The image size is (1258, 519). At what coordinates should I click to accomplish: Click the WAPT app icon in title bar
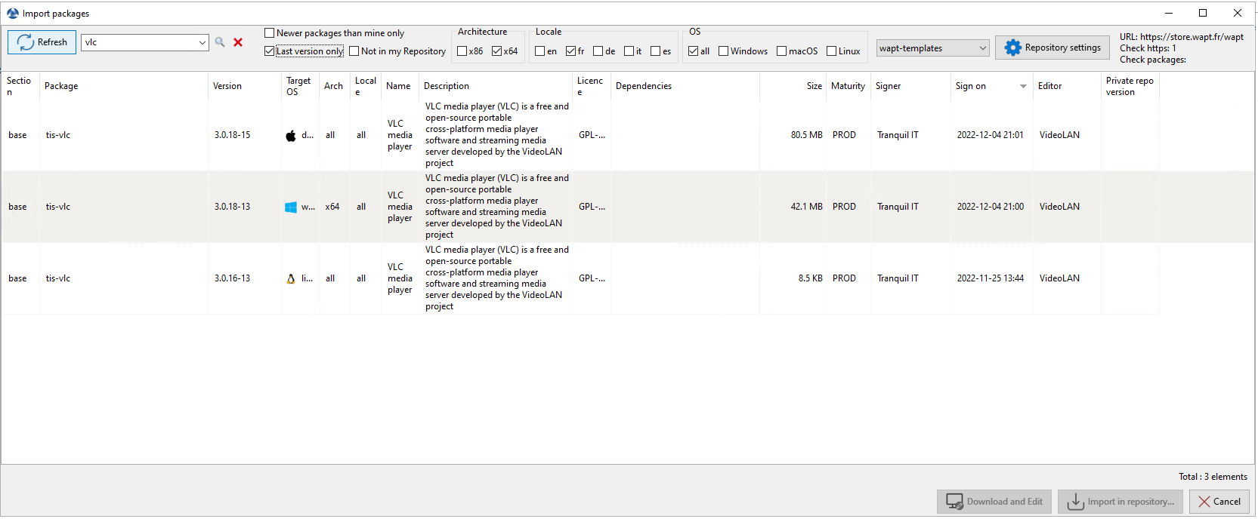pyautogui.click(x=12, y=14)
